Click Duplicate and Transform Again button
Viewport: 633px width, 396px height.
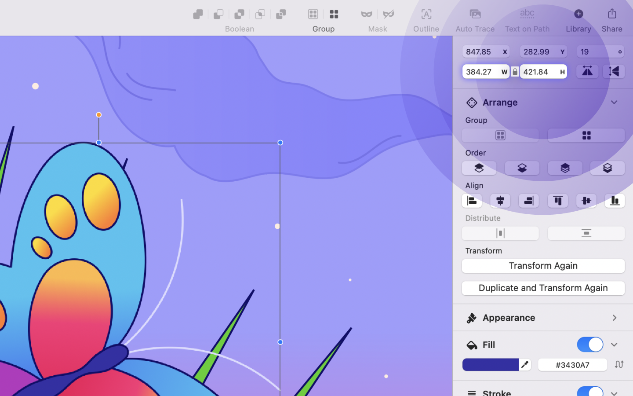[543, 288]
